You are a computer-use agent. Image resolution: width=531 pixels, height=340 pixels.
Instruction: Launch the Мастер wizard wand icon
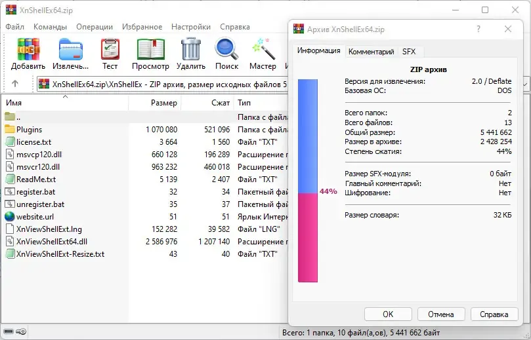pos(263,54)
